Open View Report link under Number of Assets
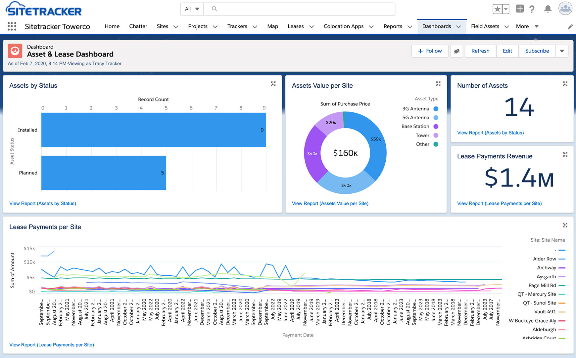The width and height of the screenshot is (576, 358). (x=490, y=133)
